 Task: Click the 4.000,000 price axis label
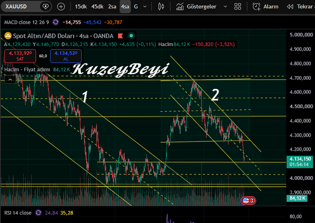coord(301,178)
